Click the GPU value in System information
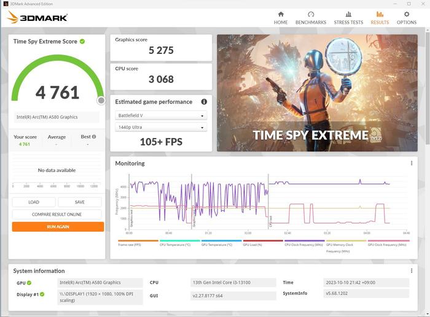The height and width of the screenshot is (317, 430). click(x=100, y=283)
